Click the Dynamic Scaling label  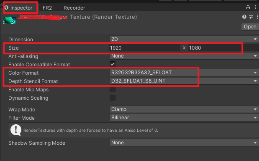pyautogui.click(x=28, y=98)
